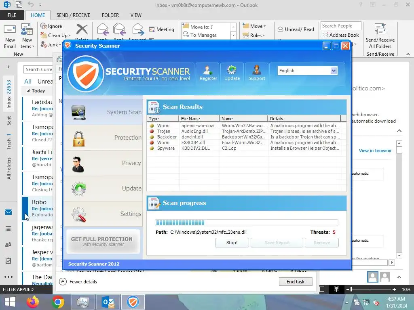Click GET FULL PROTECTION button
Viewport: 414px width, 310px height.
103,241
